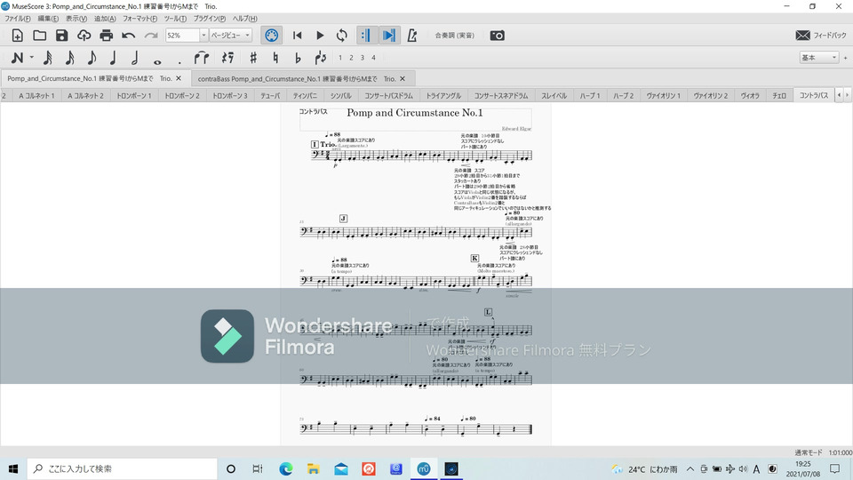This screenshot has height=480, width=853.
Task: Print the score with printer icon
Action: pyautogui.click(x=106, y=36)
